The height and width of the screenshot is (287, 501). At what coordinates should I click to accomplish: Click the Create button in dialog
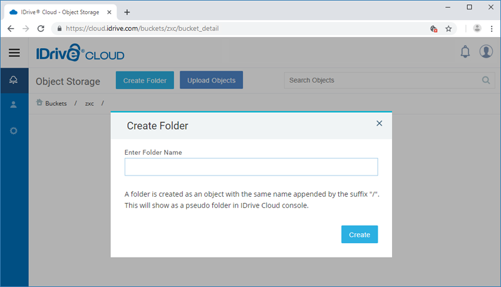(x=359, y=234)
